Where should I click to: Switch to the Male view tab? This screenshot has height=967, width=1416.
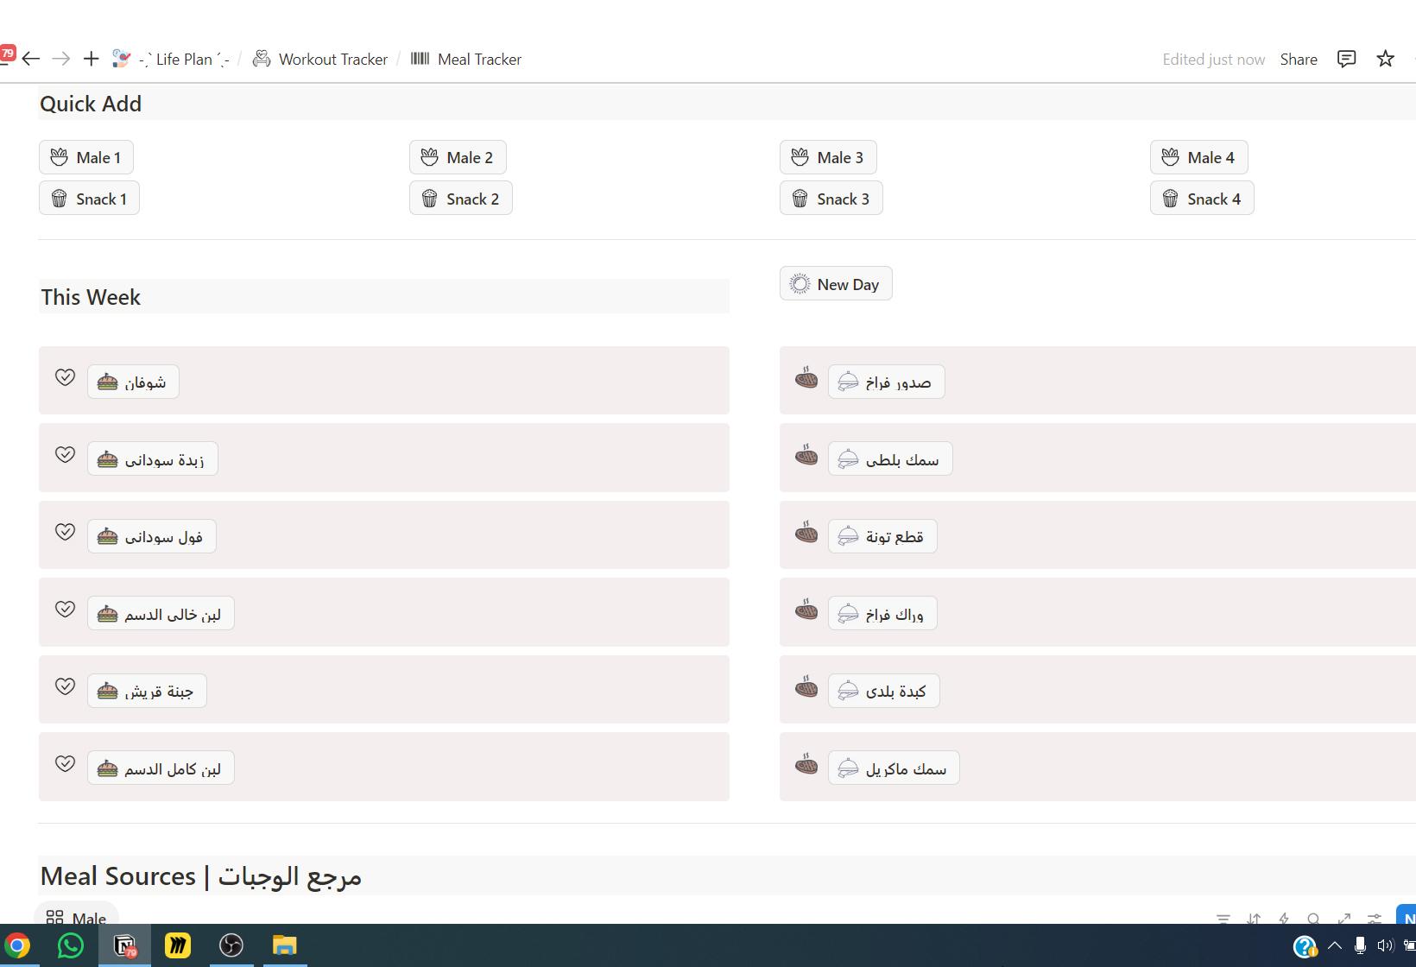tap(76, 917)
